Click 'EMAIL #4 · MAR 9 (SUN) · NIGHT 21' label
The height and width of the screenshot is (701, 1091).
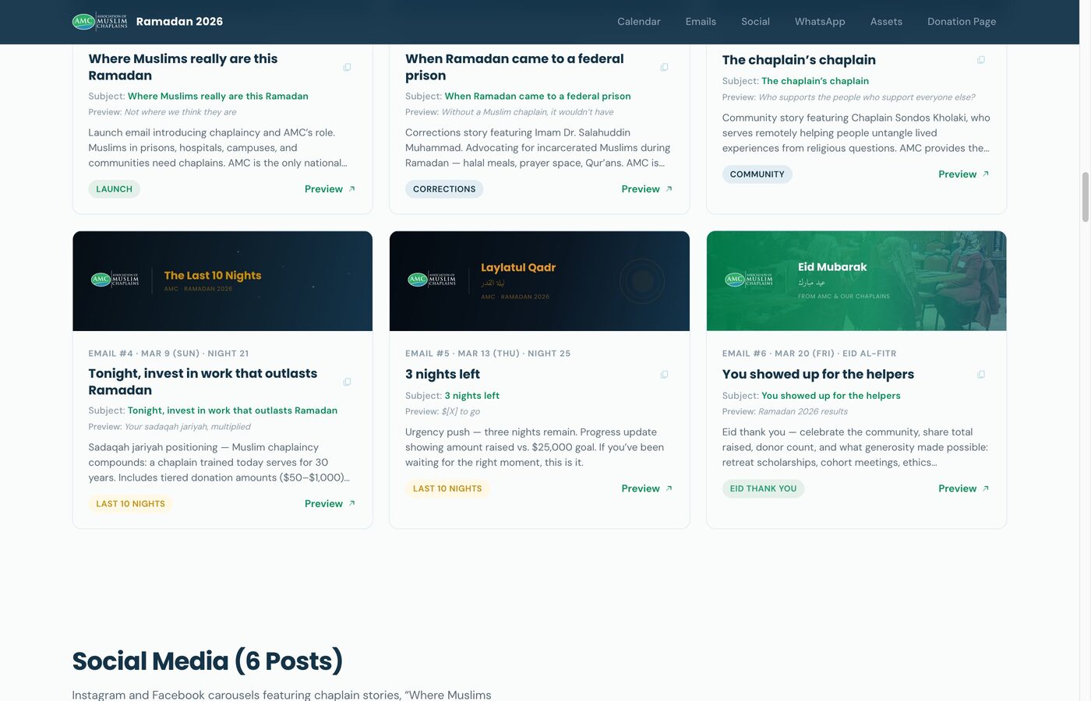pyautogui.click(x=168, y=354)
